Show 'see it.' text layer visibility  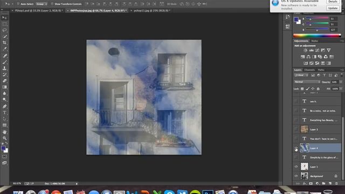296,101
